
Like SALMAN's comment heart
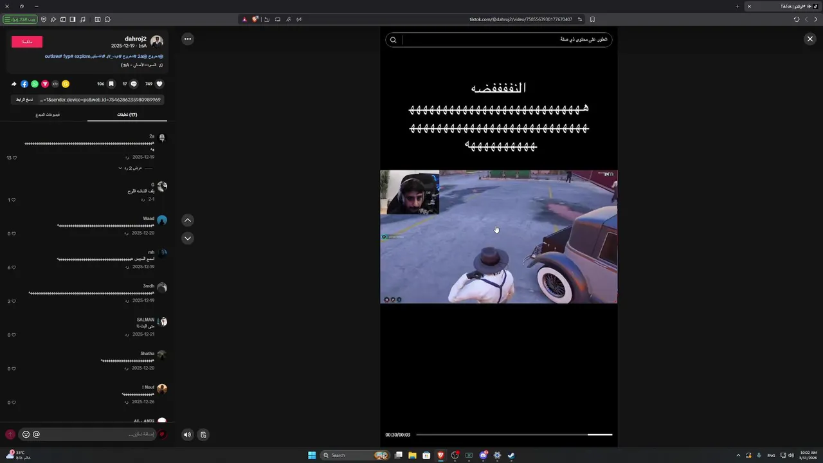pos(14,335)
